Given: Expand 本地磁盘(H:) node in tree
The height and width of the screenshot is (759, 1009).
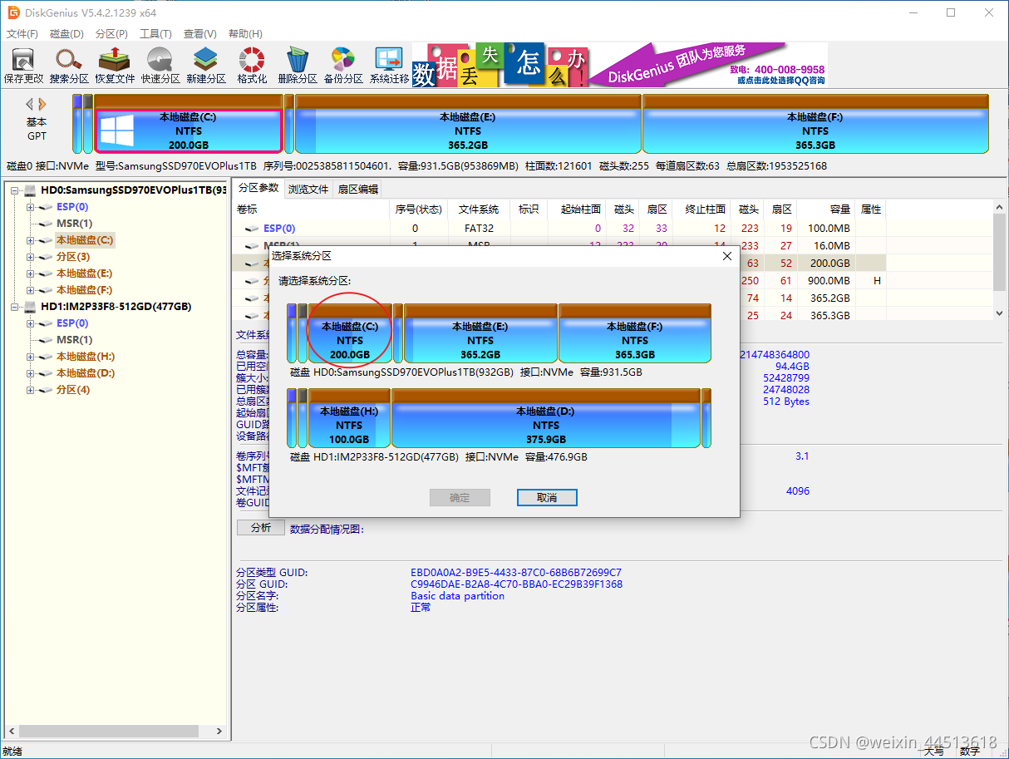Looking at the screenshot, I should (x=31, y=357).
